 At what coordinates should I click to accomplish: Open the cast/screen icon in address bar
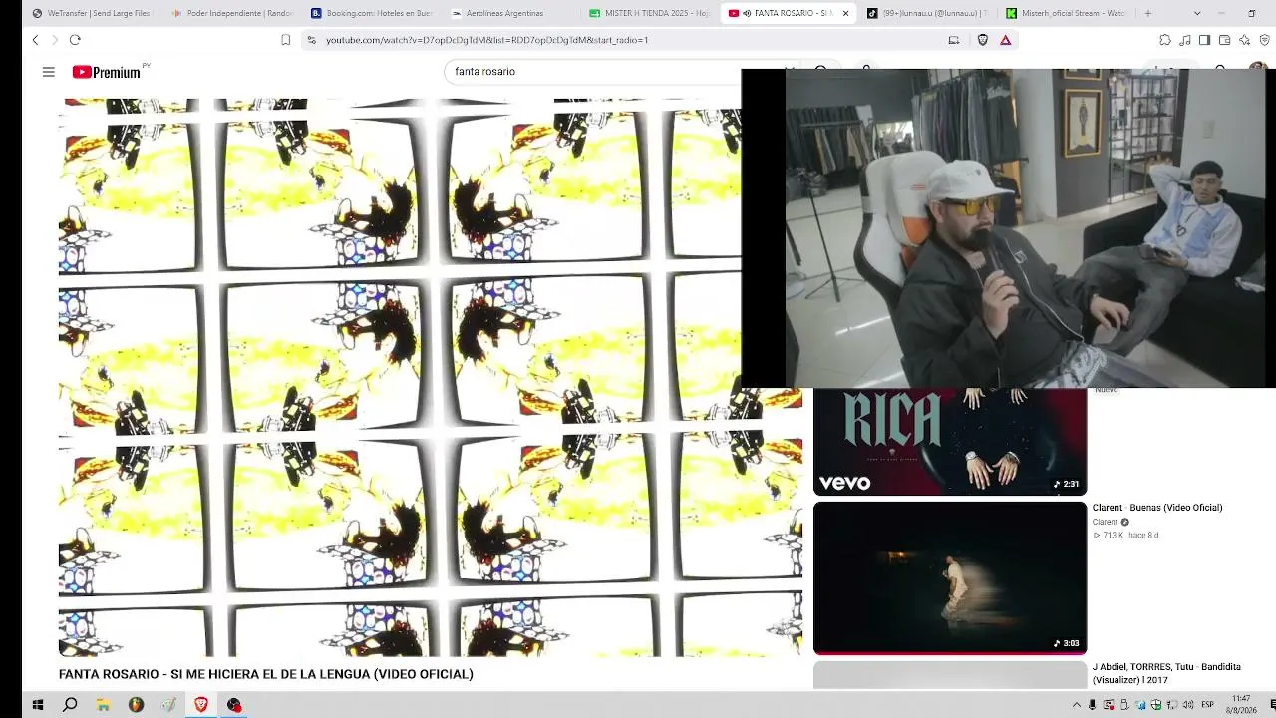tap(954, 40)
